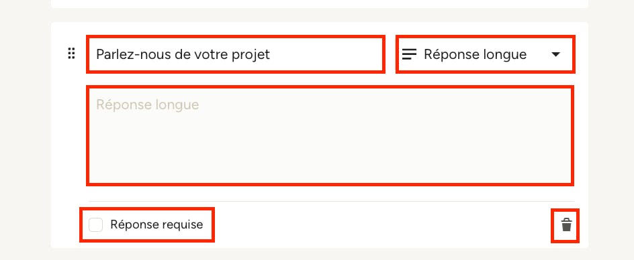Screen dimensions: 634x260
Task: Grab the reorder handle left of question title
Action: click(71, 54)
